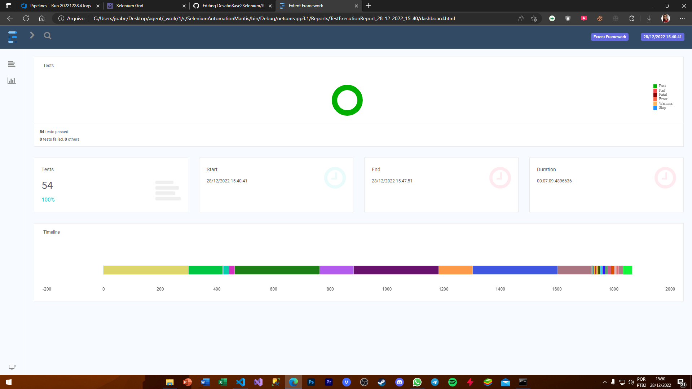Open the browser more options menu
Viewport: 692px width, 389px height.
coord(682,18)
